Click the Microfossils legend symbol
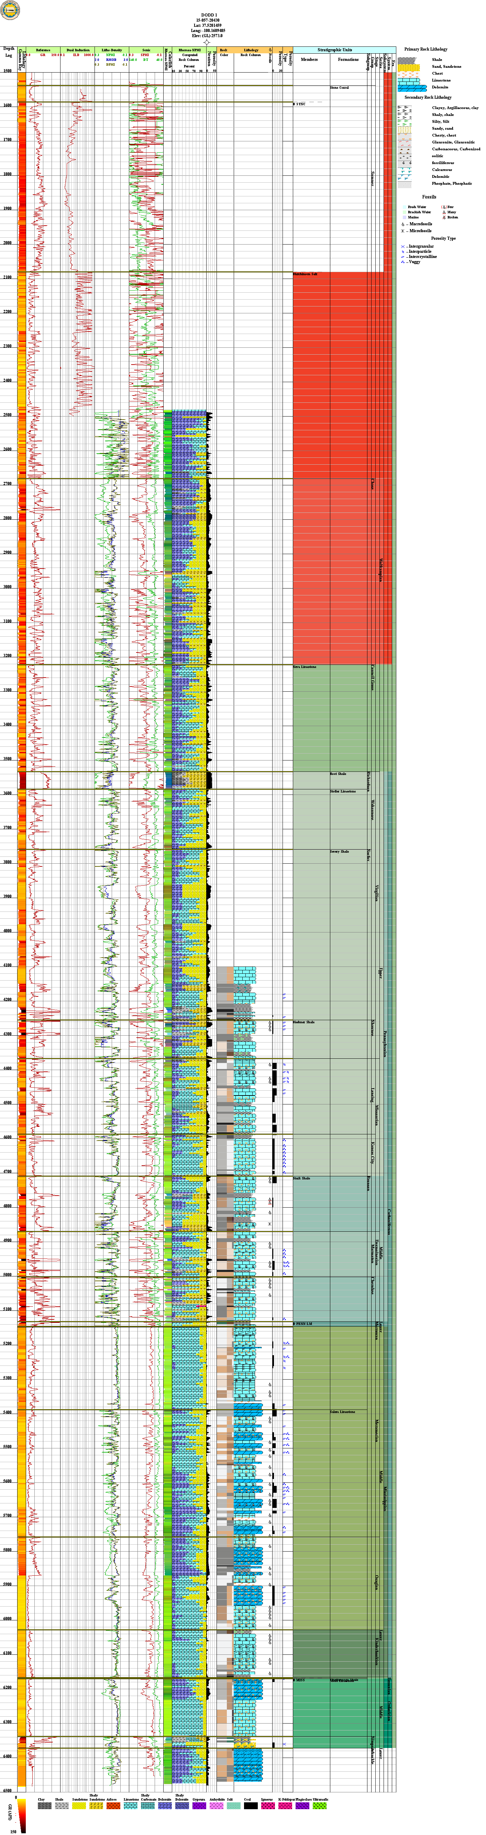486x1835 pixels. tap(403, 231)
